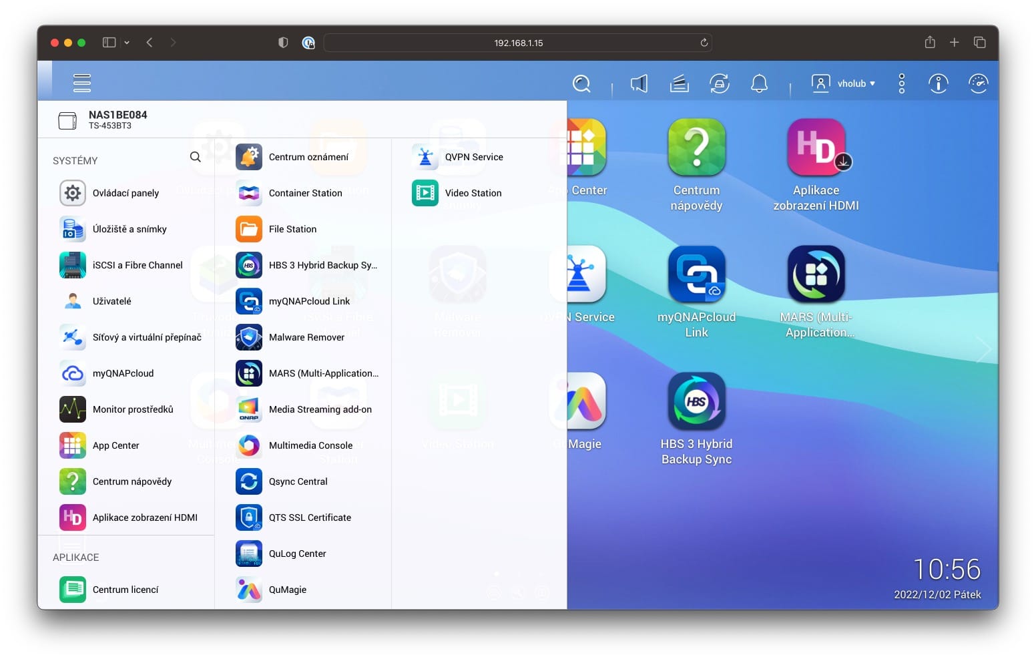Open the QTS main menu hamburger icon
Screen dimensions: 1036x659
point(82,83)
